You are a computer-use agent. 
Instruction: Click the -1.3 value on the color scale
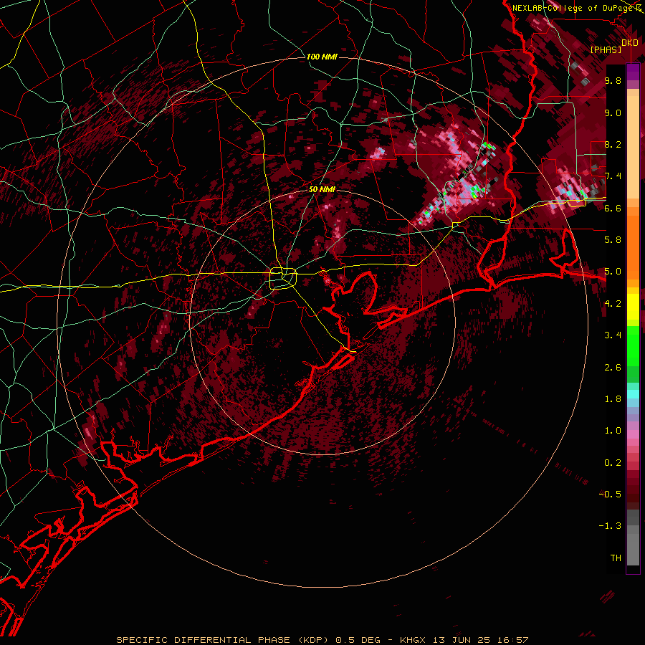coord(611,526)
